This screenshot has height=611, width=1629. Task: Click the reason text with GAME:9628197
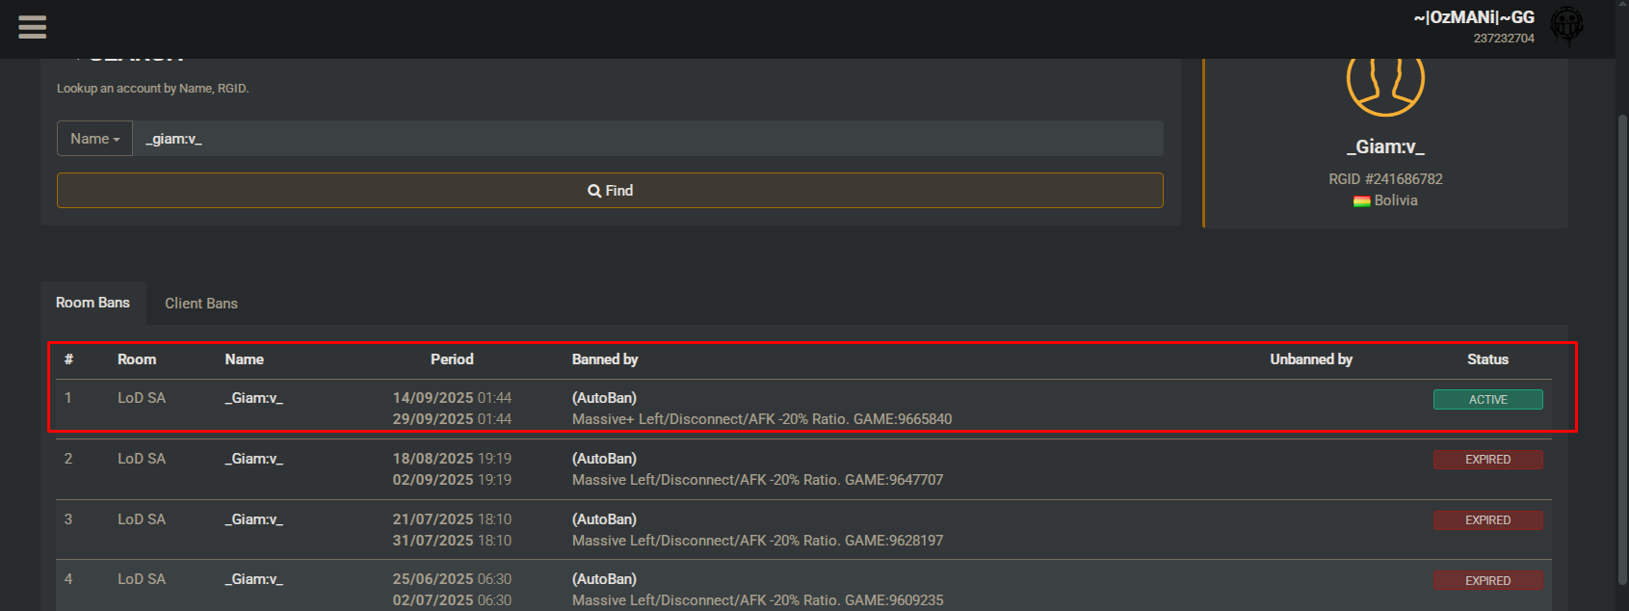pyautogui.click(x=757, y=541)
